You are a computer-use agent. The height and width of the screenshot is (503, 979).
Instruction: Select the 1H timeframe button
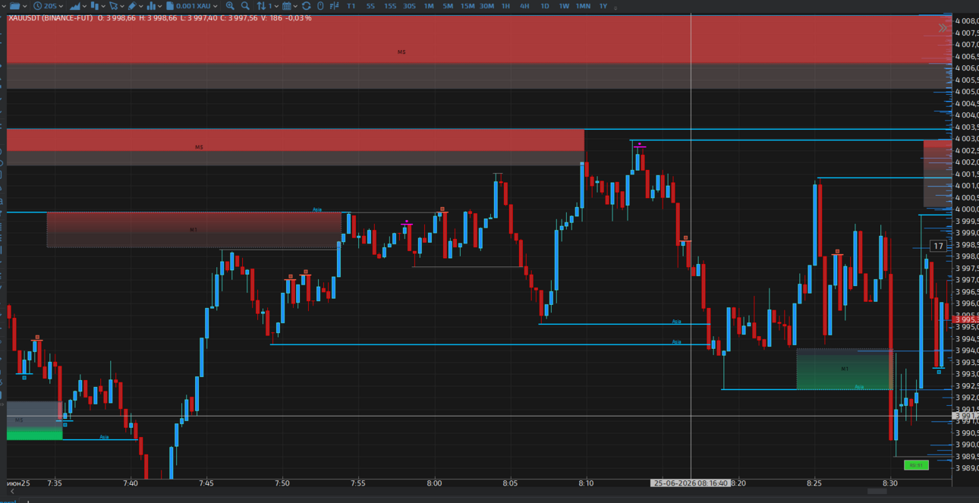pyautogui.click(x=505, y=6)
